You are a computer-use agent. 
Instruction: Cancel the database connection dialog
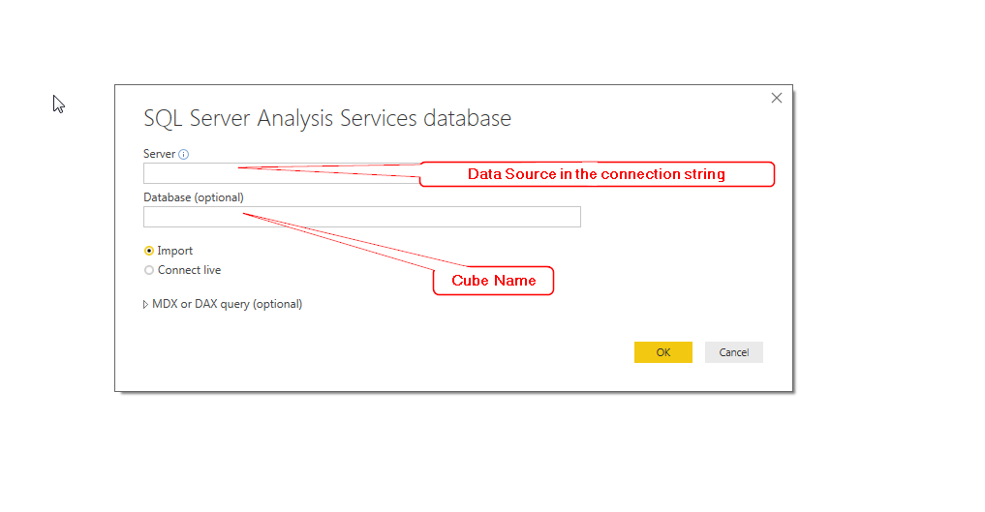(734, 352)
